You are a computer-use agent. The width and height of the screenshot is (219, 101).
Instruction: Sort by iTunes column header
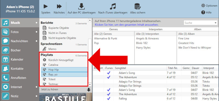pos(109,68)
